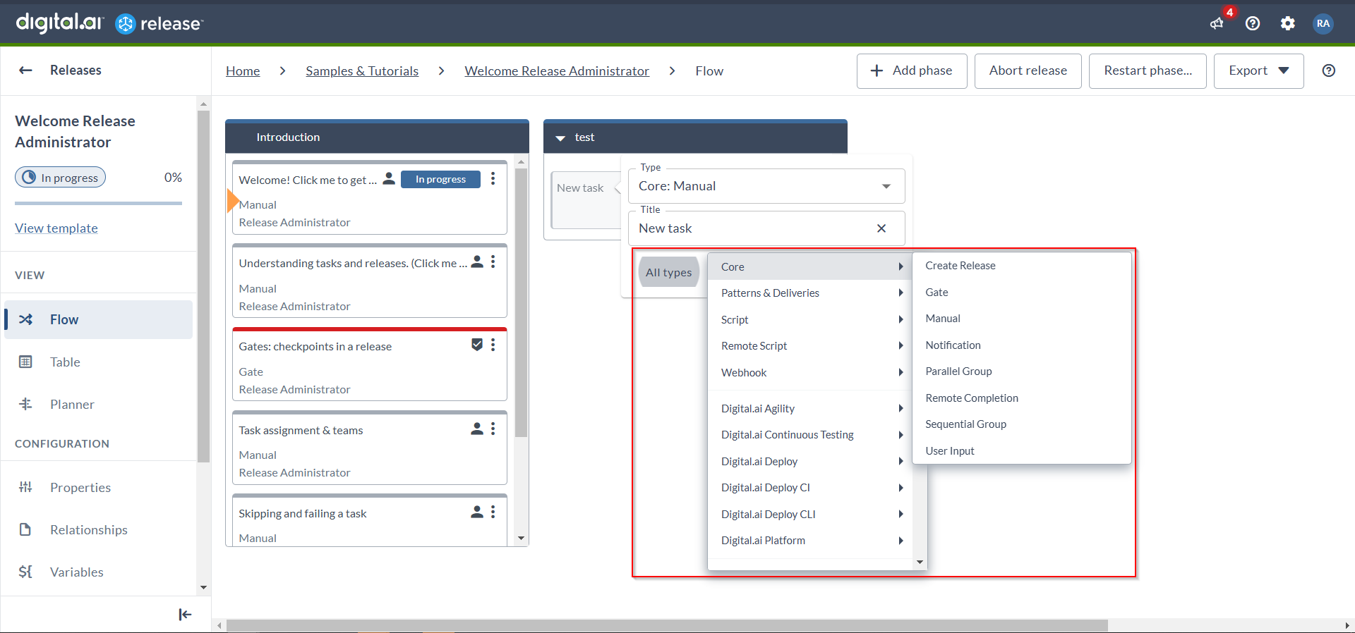Open the Type dropdown showing Core: Manual
Viewport: 1355px width, 633px height.
(766, 186)
